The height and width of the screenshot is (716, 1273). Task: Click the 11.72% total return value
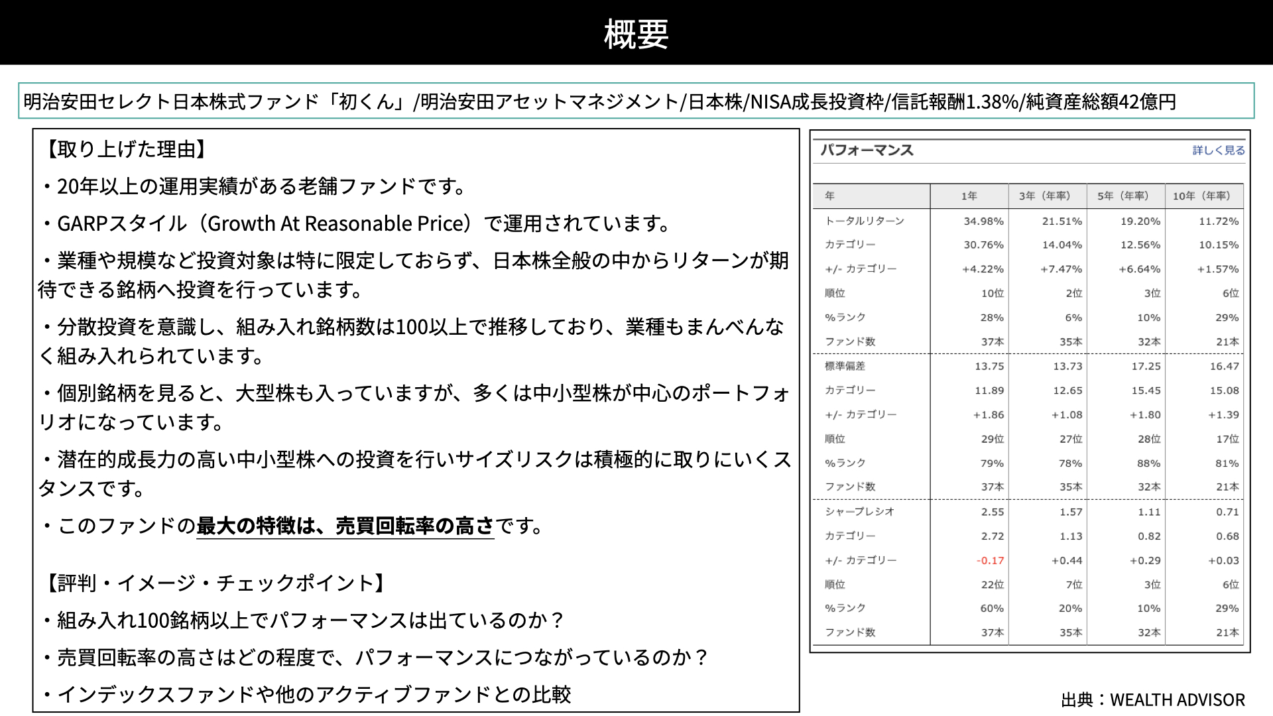click(1219, 221)
